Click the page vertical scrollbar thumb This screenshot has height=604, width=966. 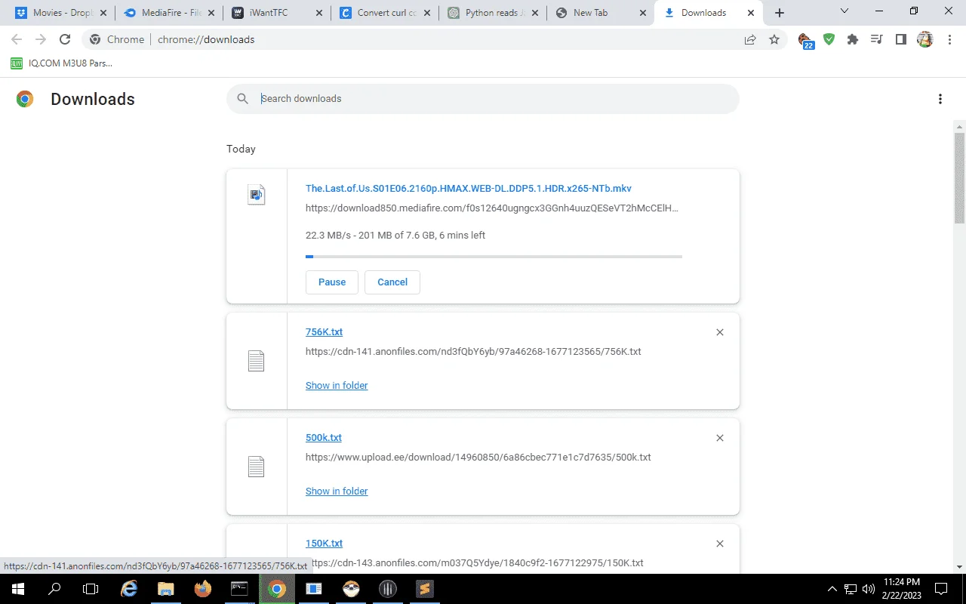tap(959, 178)
